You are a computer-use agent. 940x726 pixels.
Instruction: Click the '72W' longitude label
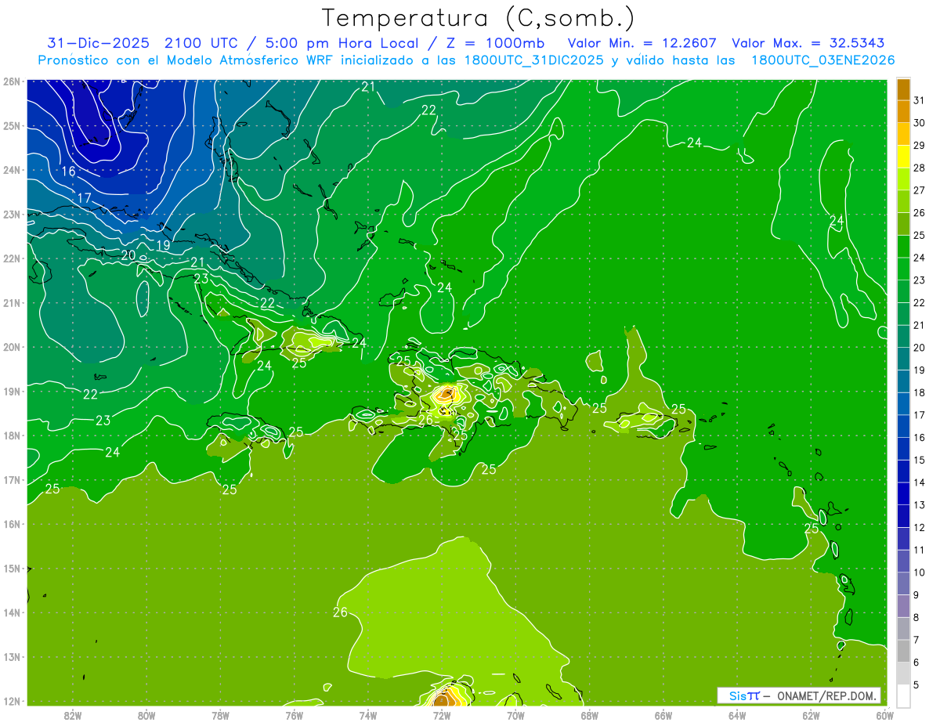point(442,715)
